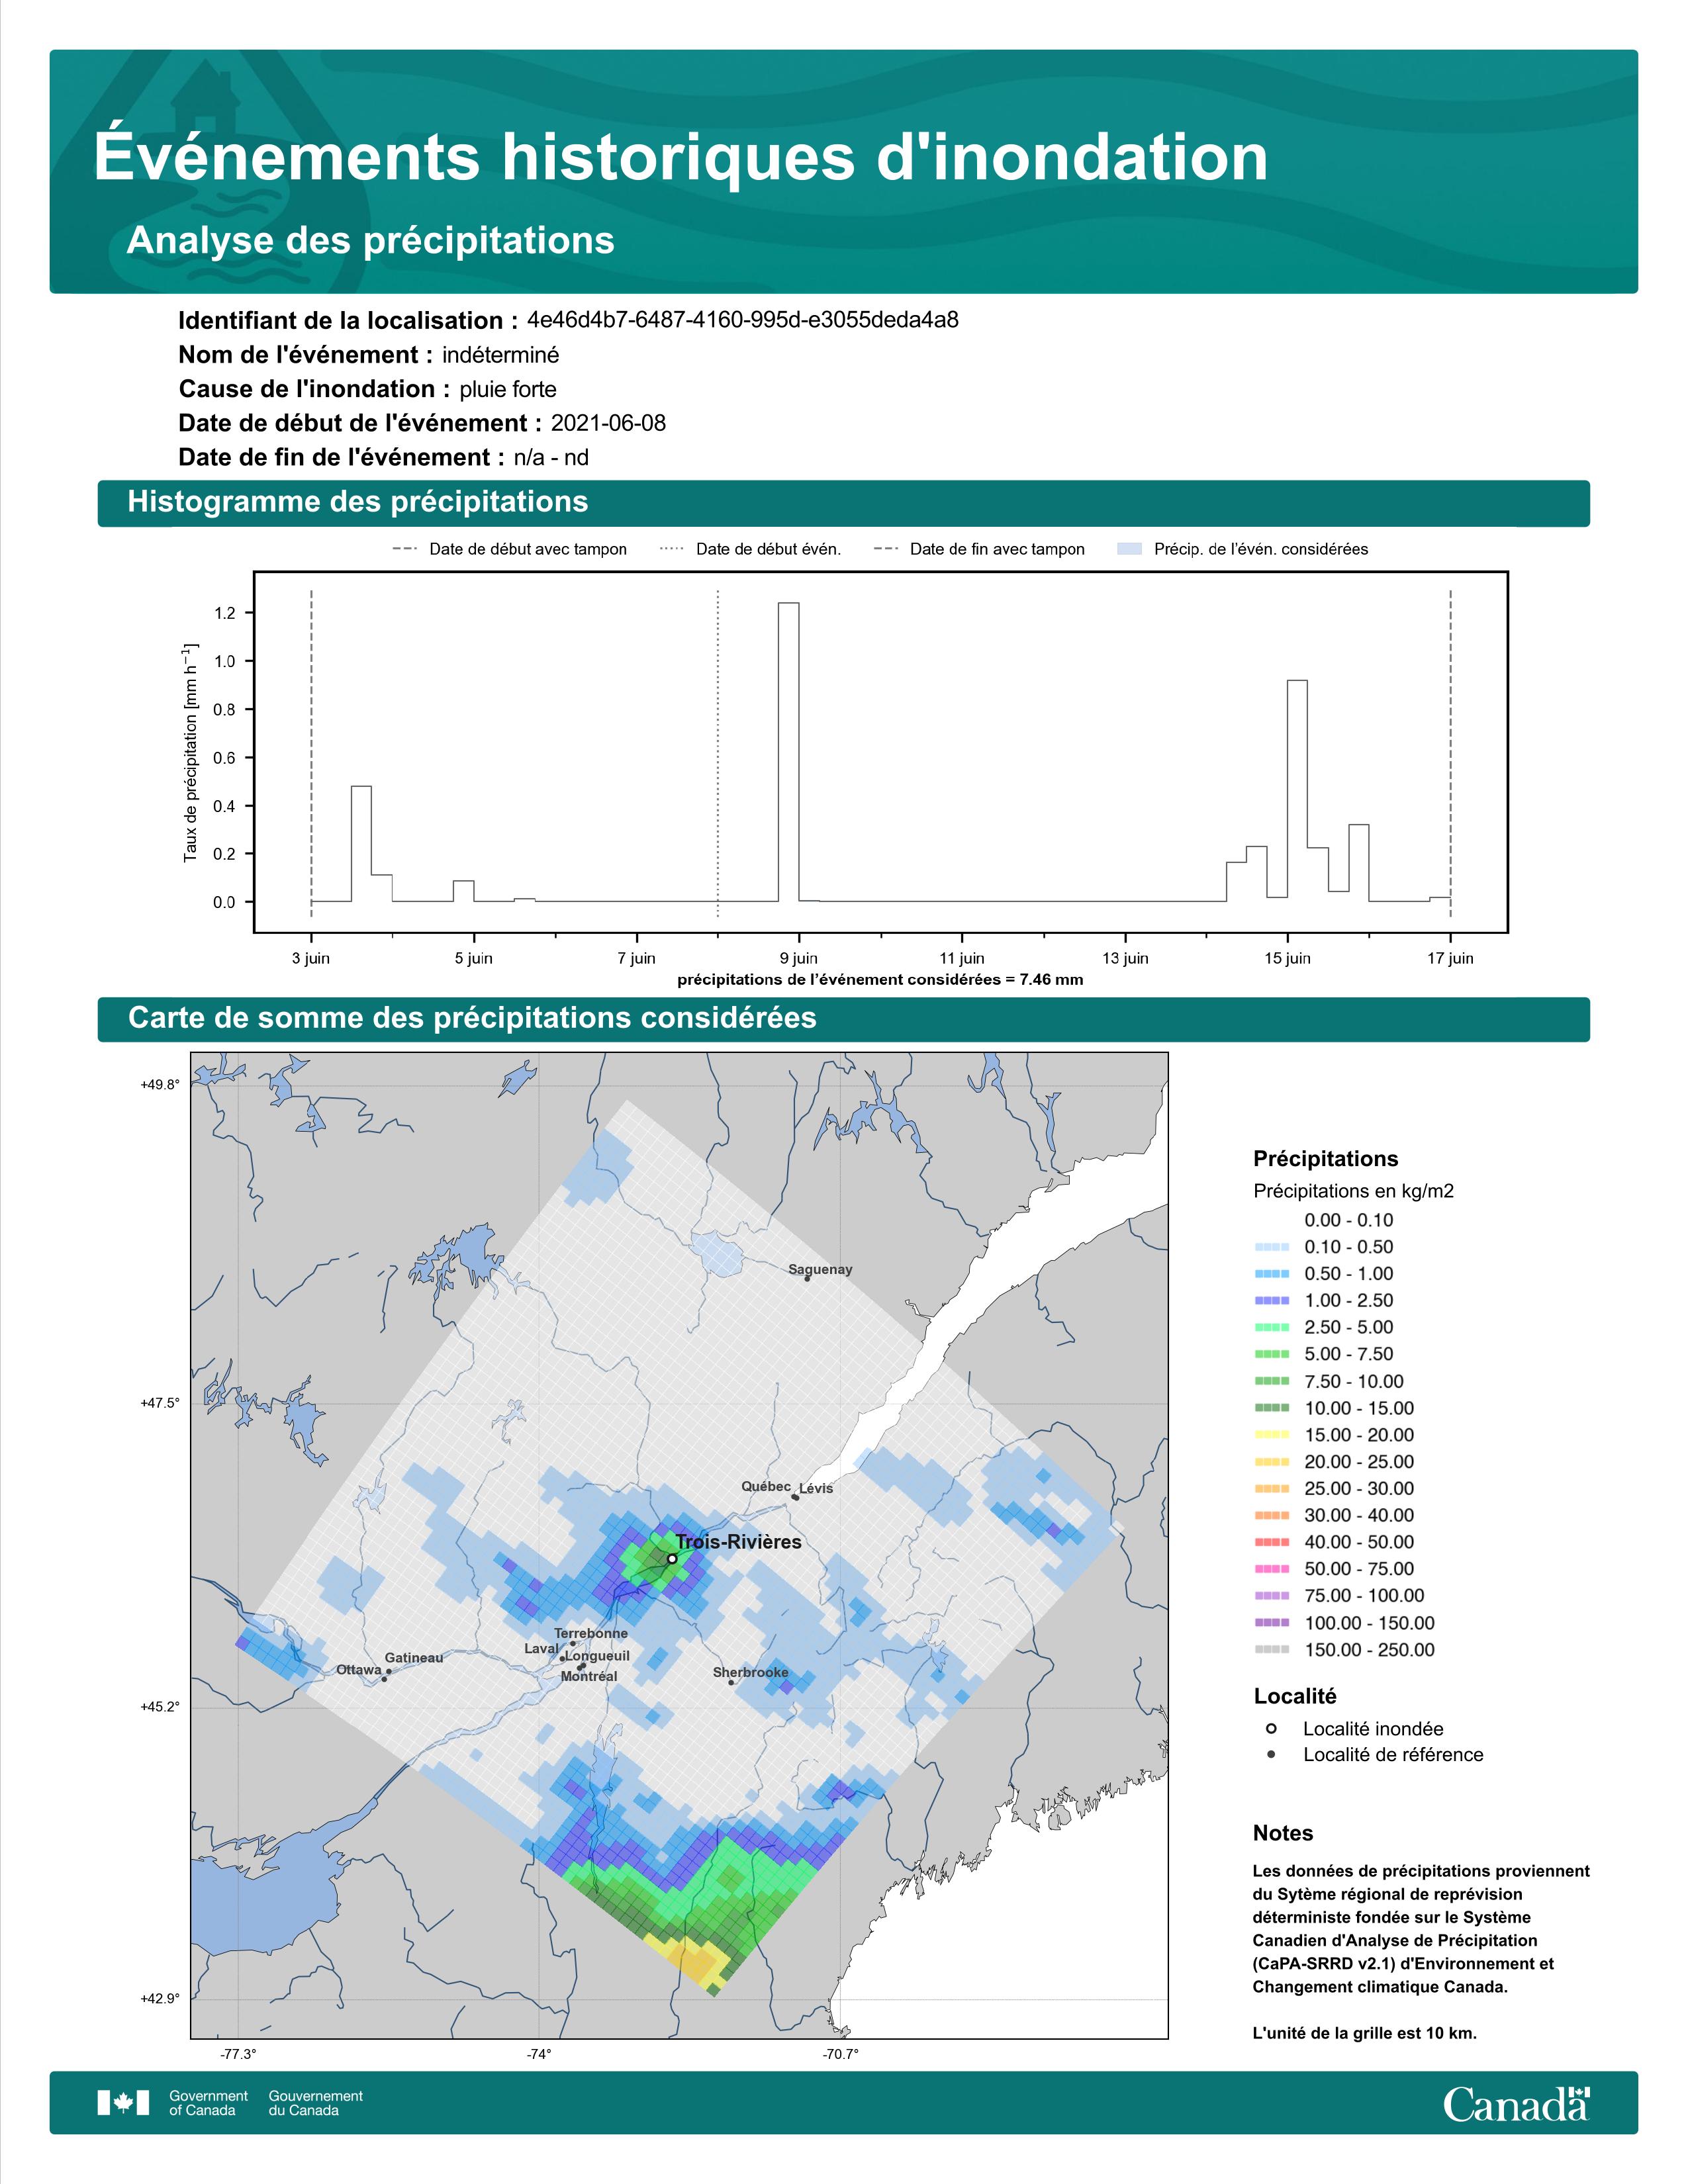Click the dashed buffer end line at 17 juin
This screenshot has width=1688, height=2184.
(1450, 752)
